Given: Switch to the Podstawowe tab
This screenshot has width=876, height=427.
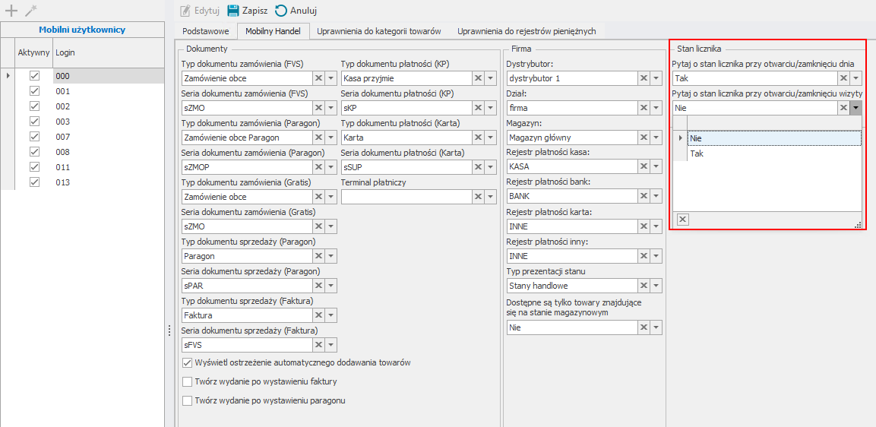Looking at the screenshot, I should (x=206, y=31).
